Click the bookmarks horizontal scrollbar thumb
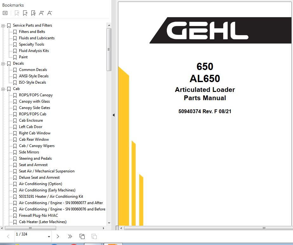Image resolution: width=293 pixels, height=245 pixels. [30, 228]
